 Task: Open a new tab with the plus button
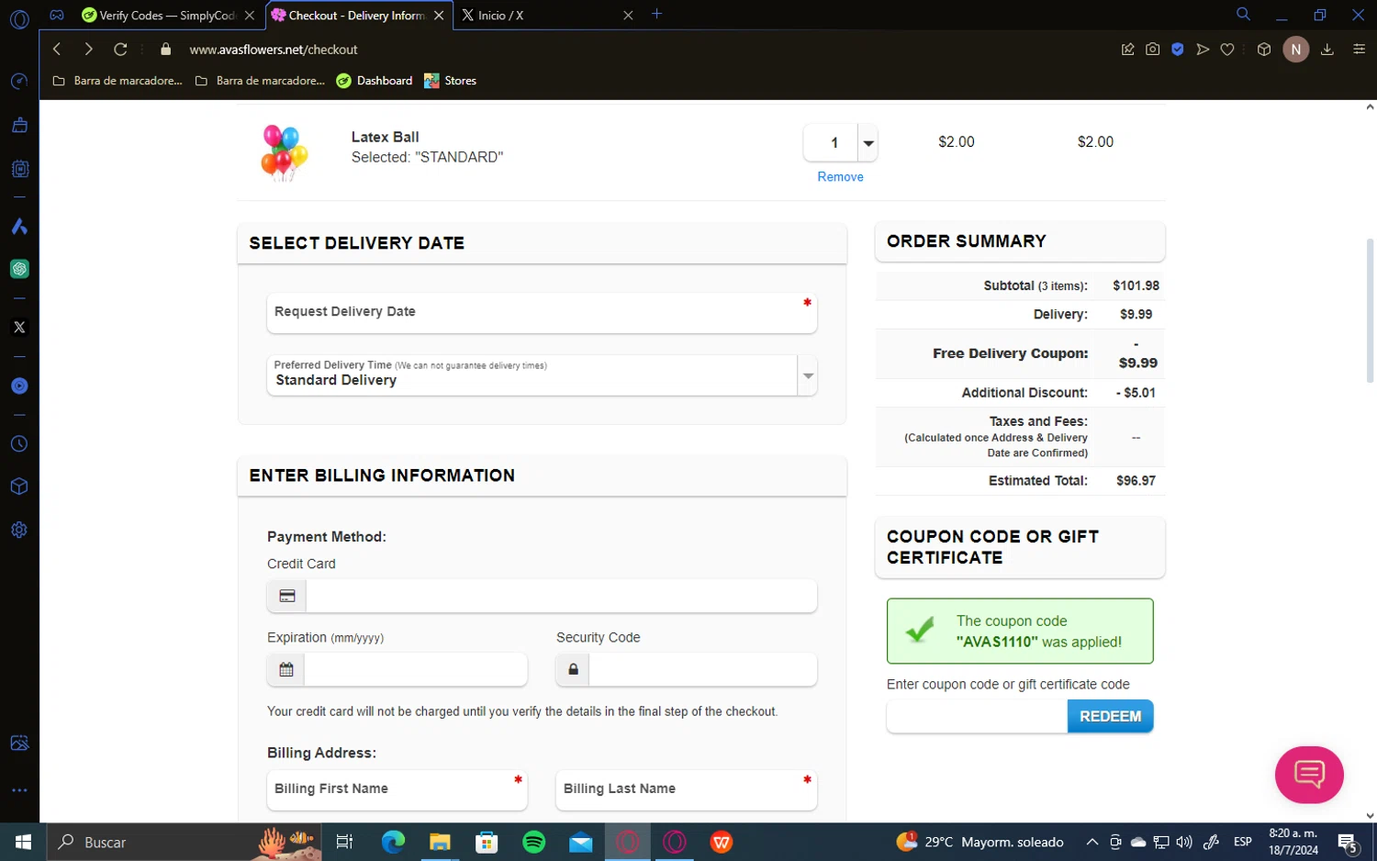click(656, 15)
